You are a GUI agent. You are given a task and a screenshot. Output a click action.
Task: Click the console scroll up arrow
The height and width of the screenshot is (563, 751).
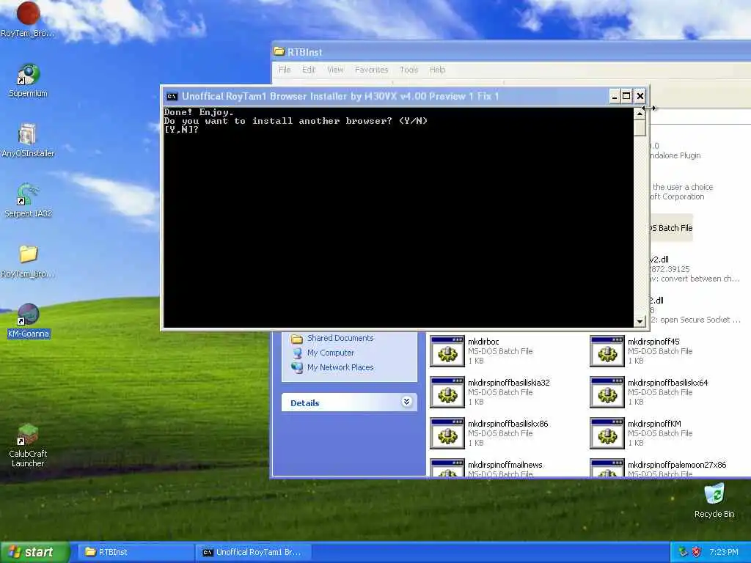(x=640, y=114)
